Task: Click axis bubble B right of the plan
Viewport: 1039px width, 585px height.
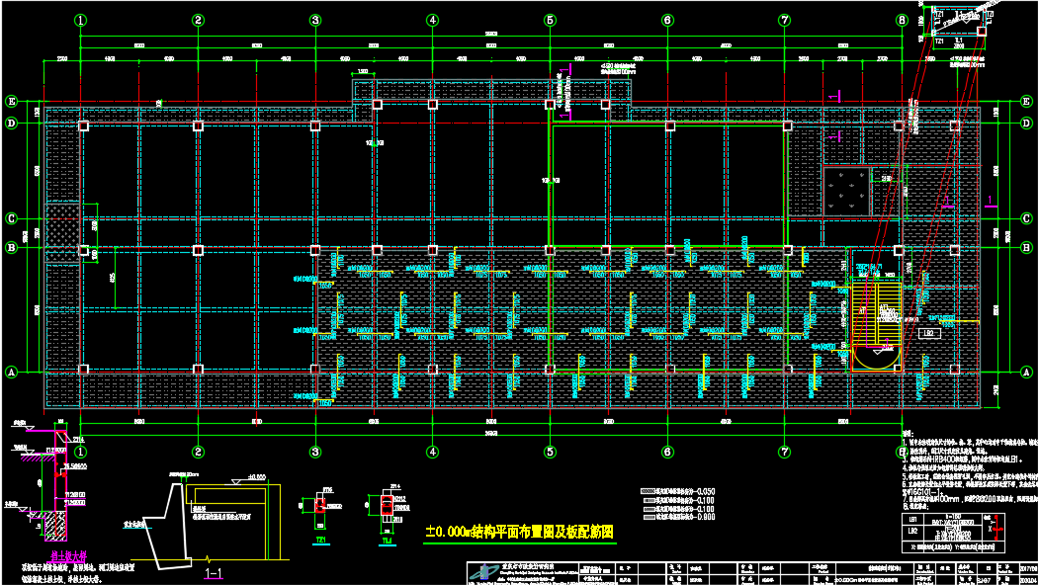Action: pos(1026,248)
